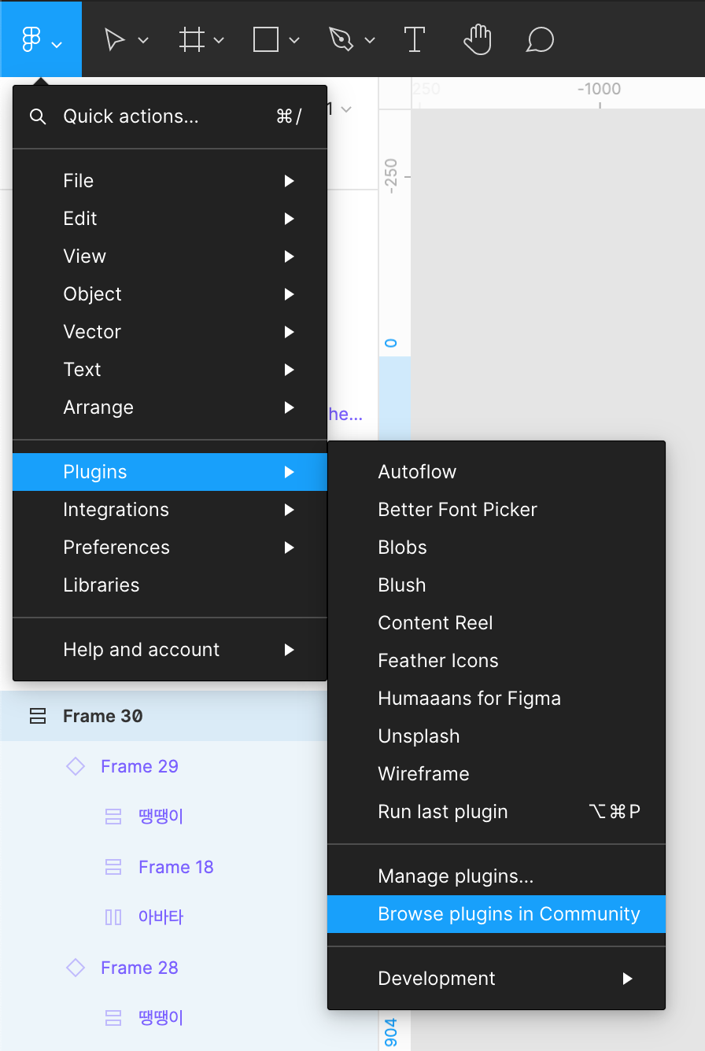Select the Frame tool icon
This screenshot has width=705, height=1051.
click(192, 40)
